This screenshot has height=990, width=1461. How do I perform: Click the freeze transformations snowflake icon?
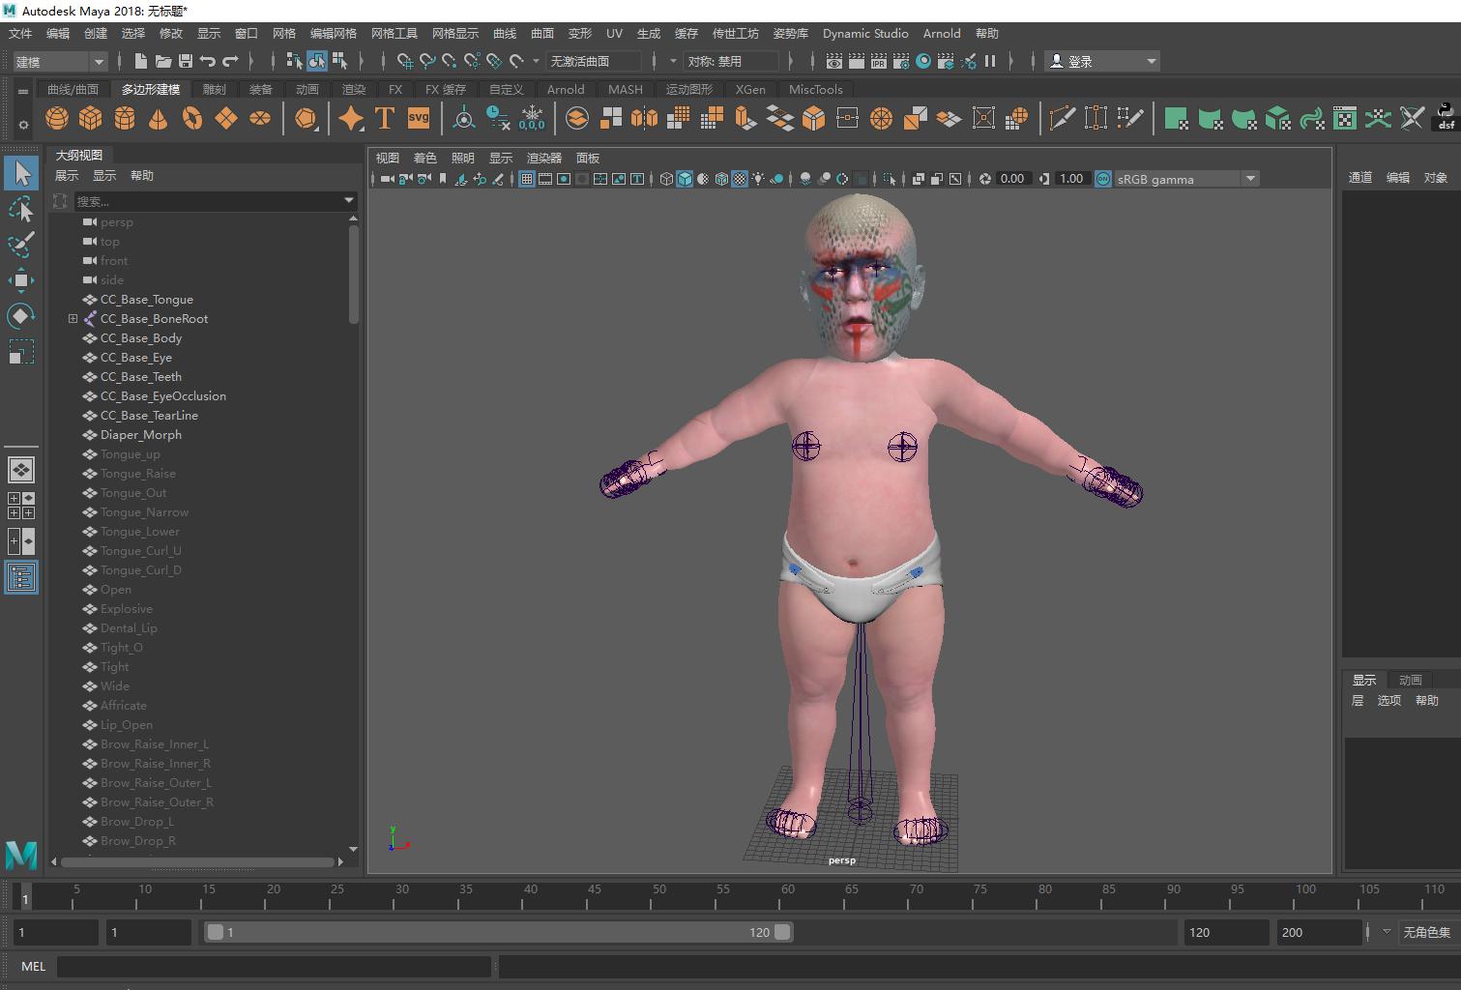click(532, 119)
